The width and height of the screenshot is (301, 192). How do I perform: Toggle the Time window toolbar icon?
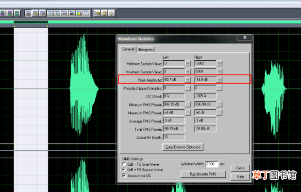[x=65, y=14]
